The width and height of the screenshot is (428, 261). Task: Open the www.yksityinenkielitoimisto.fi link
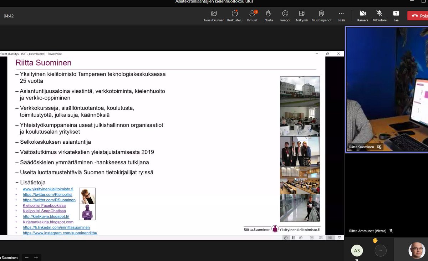click(47, 189)
